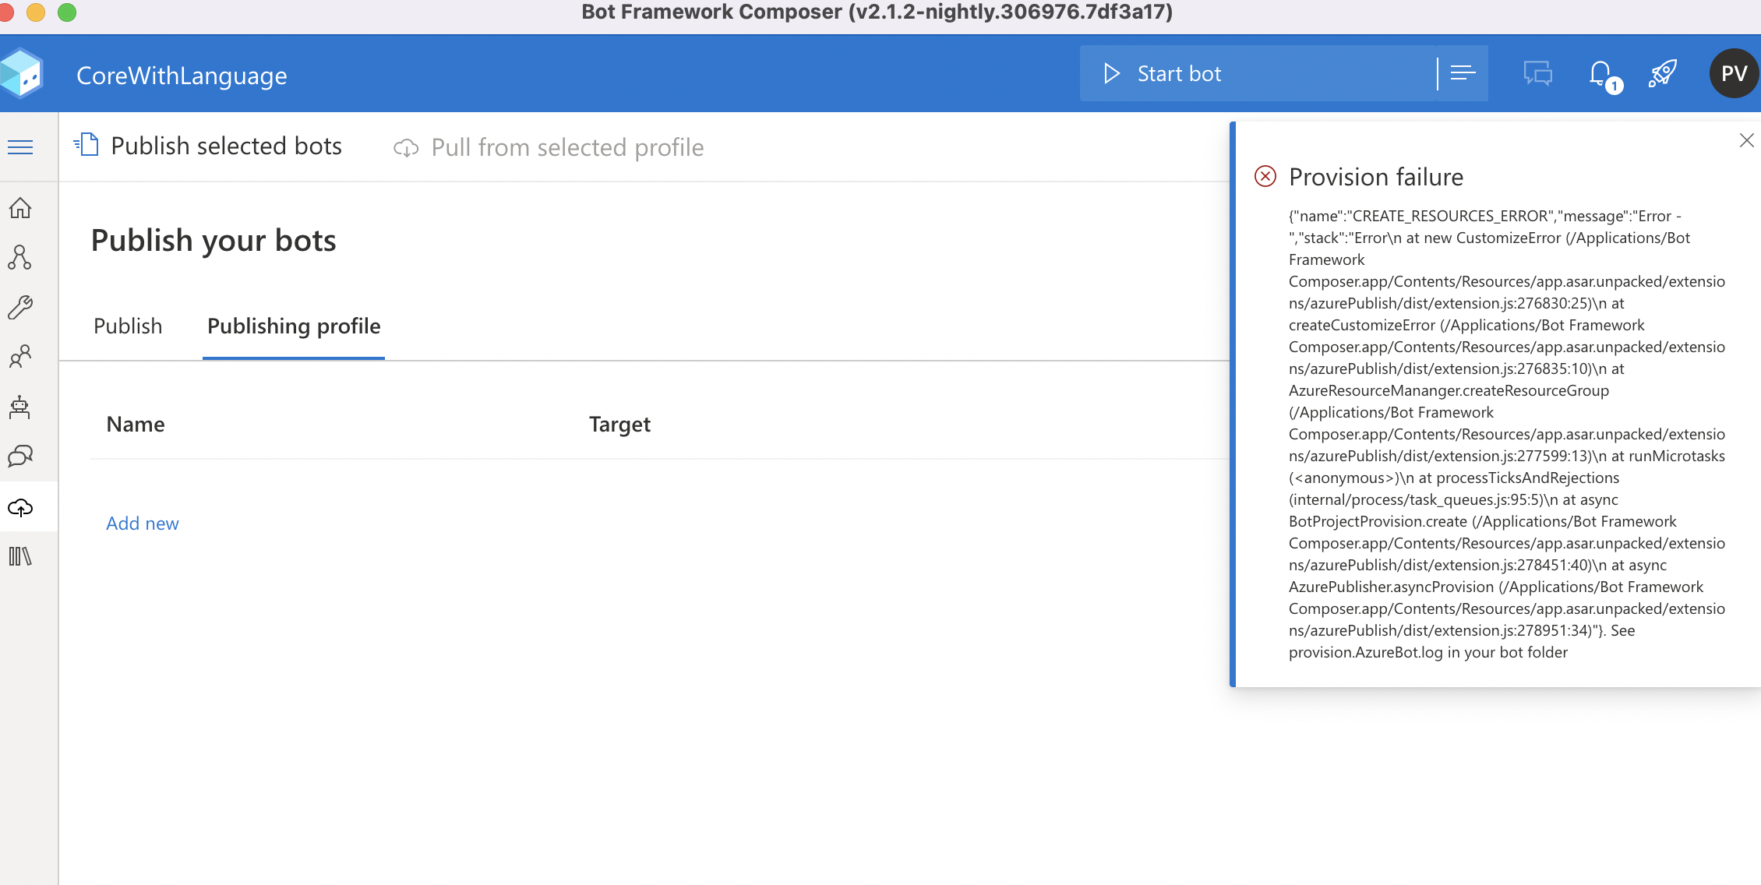Image resolution: width=1761 pixels, height=885 pixels.
Task: Open the PV user account avatar
Action: click(1734, 74)
